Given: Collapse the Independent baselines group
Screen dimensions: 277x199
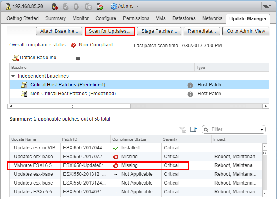Looking at the screenshot, I should coord(13,76).
